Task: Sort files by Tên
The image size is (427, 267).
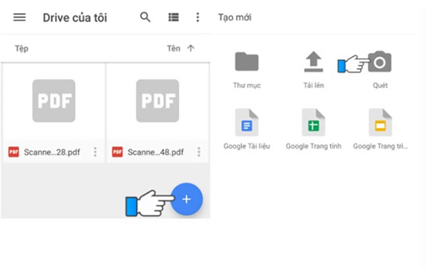Action: [x=173, y=49]
